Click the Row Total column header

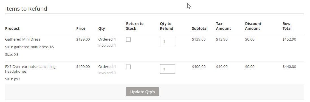point(287,26)
